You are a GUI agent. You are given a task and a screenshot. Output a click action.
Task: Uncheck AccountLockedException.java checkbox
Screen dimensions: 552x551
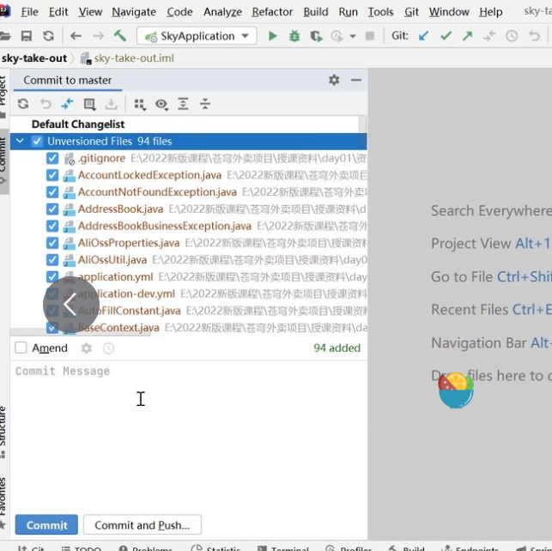click(52, 175)
